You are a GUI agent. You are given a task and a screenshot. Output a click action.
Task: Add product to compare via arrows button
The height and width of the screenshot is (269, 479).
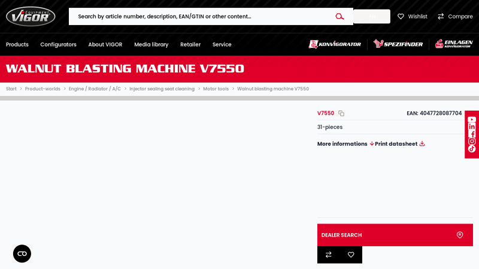coord(328,255)
